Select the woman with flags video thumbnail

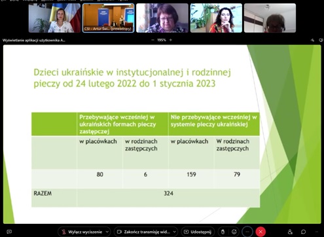54,18
